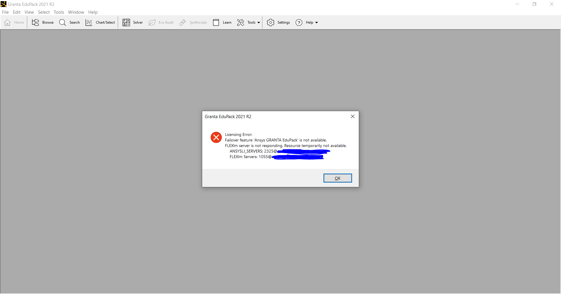
Task: Open the File menu
Action: [5, 12]
